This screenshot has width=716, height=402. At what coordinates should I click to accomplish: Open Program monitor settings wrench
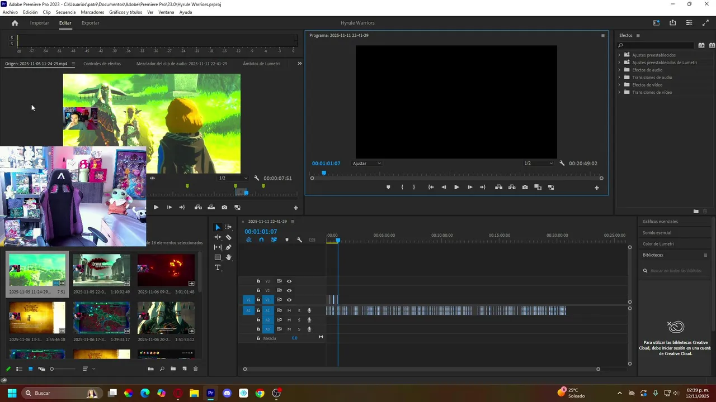coord(562,164)
